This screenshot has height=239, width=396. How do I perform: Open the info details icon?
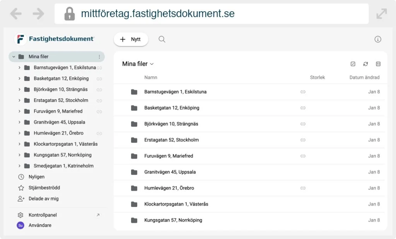378,39
